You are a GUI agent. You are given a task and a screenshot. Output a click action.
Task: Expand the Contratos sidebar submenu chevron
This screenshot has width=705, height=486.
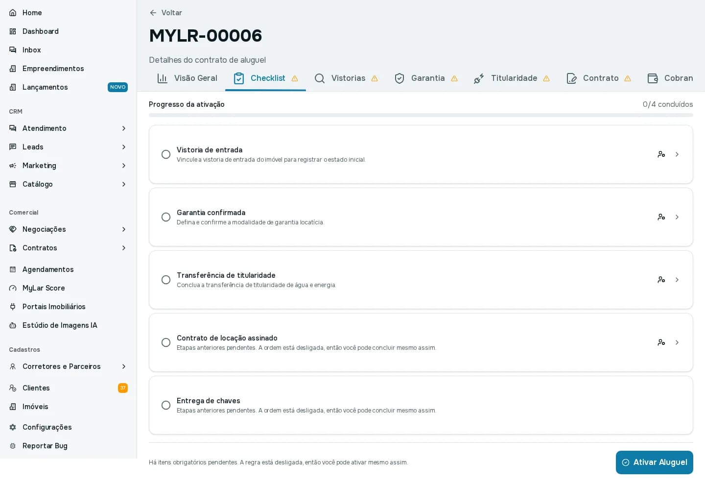coord(124,248)
